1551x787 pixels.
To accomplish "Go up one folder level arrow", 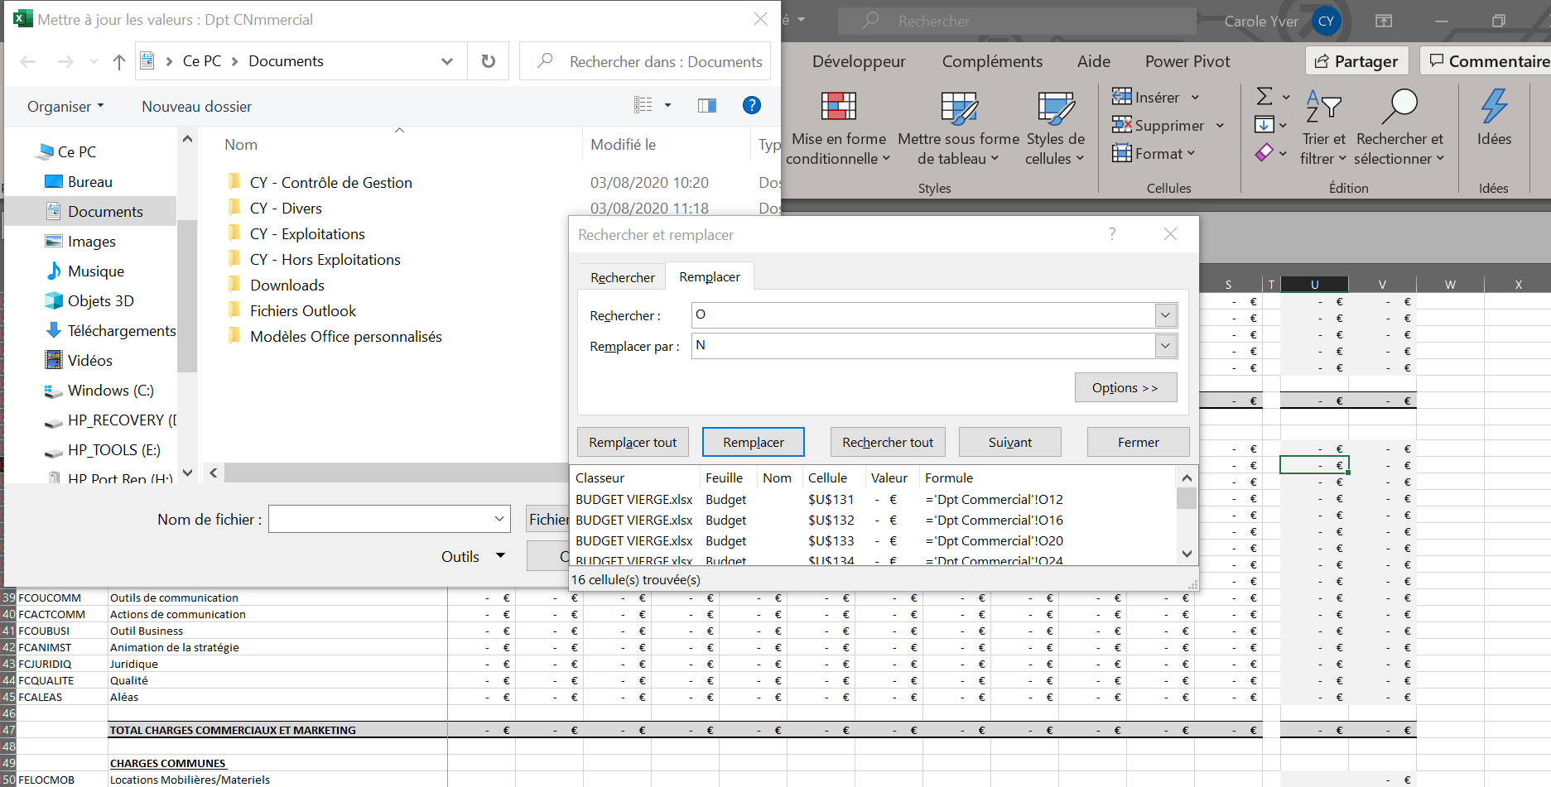I will click(119, 62).
